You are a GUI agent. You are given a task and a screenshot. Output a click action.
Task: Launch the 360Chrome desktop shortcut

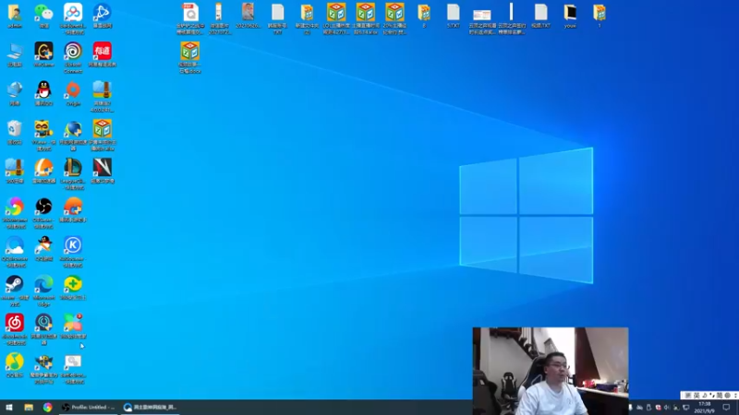point(15,213)
